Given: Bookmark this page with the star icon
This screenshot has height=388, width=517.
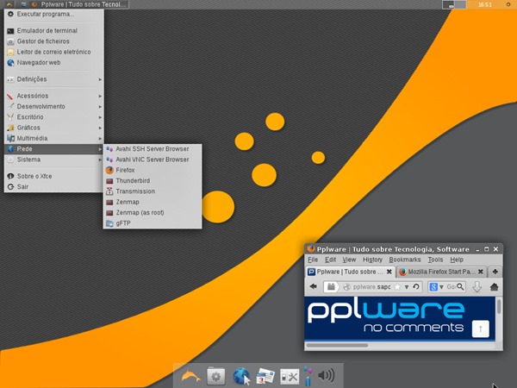Looking at the screenshot, I should pos(397,287).
